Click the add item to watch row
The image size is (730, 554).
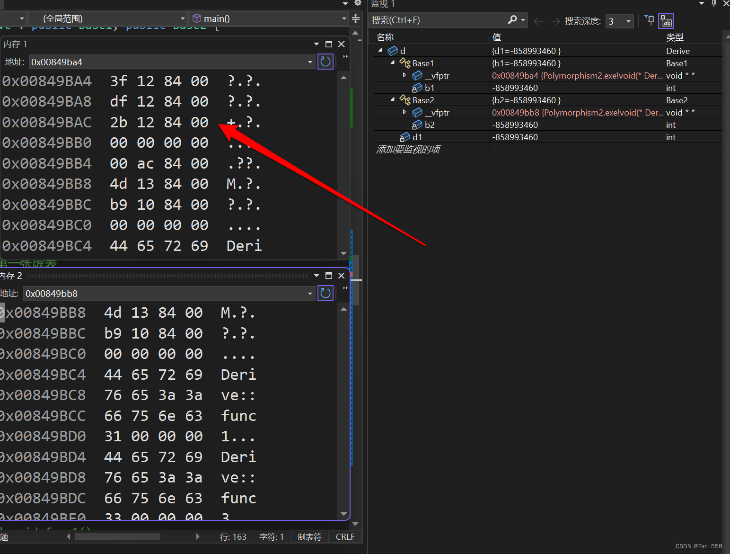coord(548,149)
